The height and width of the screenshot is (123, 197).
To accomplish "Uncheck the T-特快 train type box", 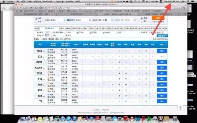I will coord(91,32).
